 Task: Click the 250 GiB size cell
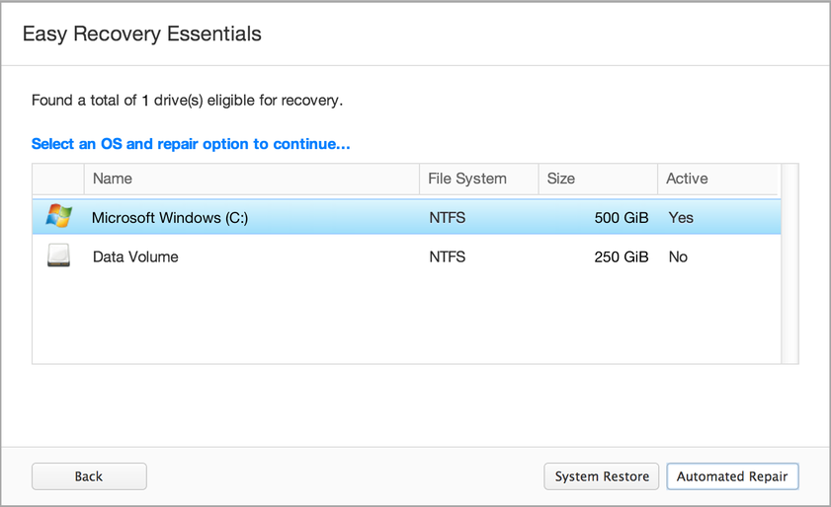[621, 256]
